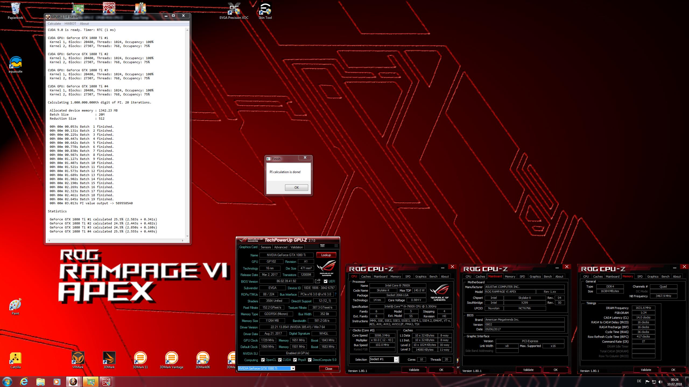689x387 pixels.
Task: Click the NVIDIA GeForce GTX 1080 Ti name field
Action: point(286,255)
